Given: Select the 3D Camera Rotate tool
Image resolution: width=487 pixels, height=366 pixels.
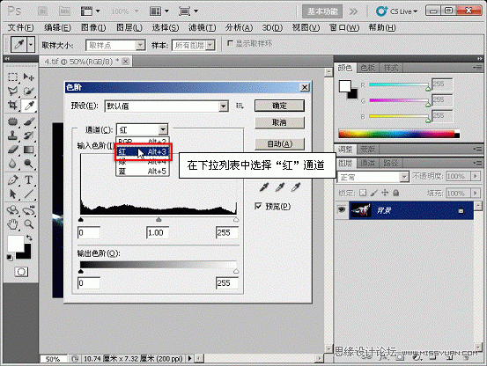Looking at the screenshot, I should tap(28, 210).
